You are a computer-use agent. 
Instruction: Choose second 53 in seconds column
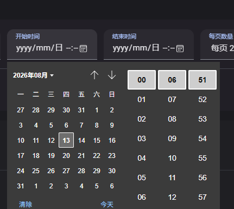tap(203, 119)
